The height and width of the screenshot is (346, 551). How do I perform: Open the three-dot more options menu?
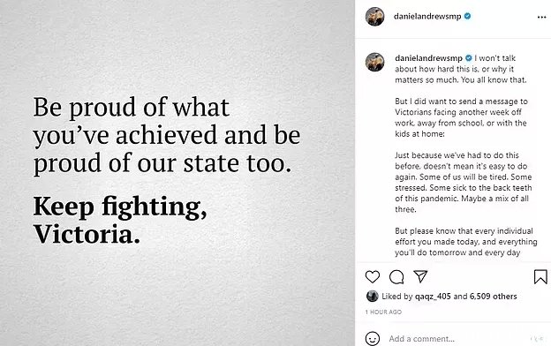(x=541, y=18)
